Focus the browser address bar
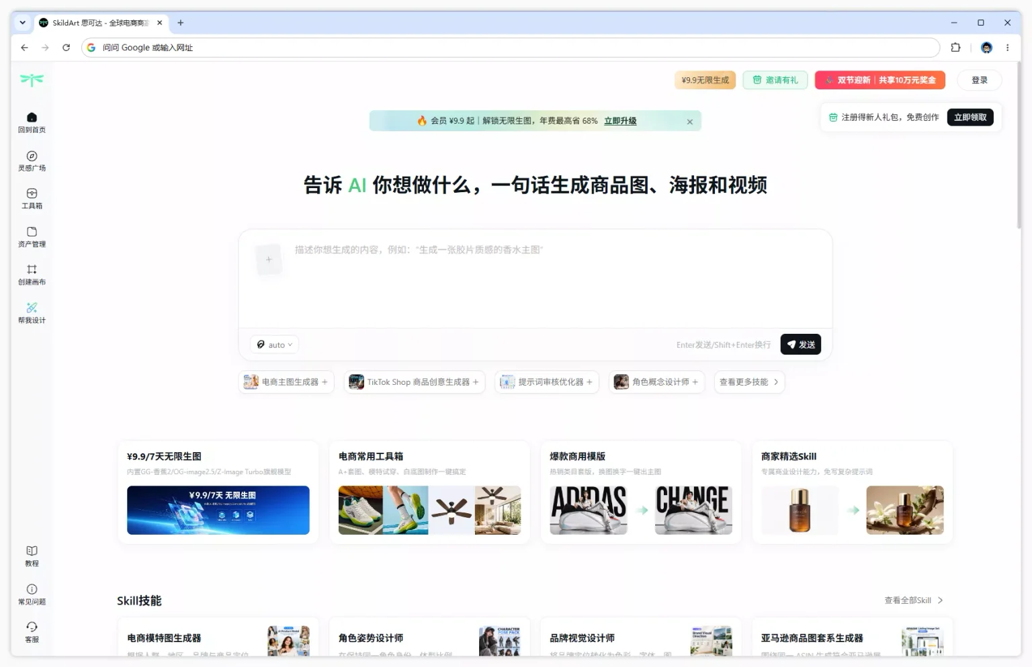The height and width of the screenshot is (667, 1032). click(x=511, y=48)
